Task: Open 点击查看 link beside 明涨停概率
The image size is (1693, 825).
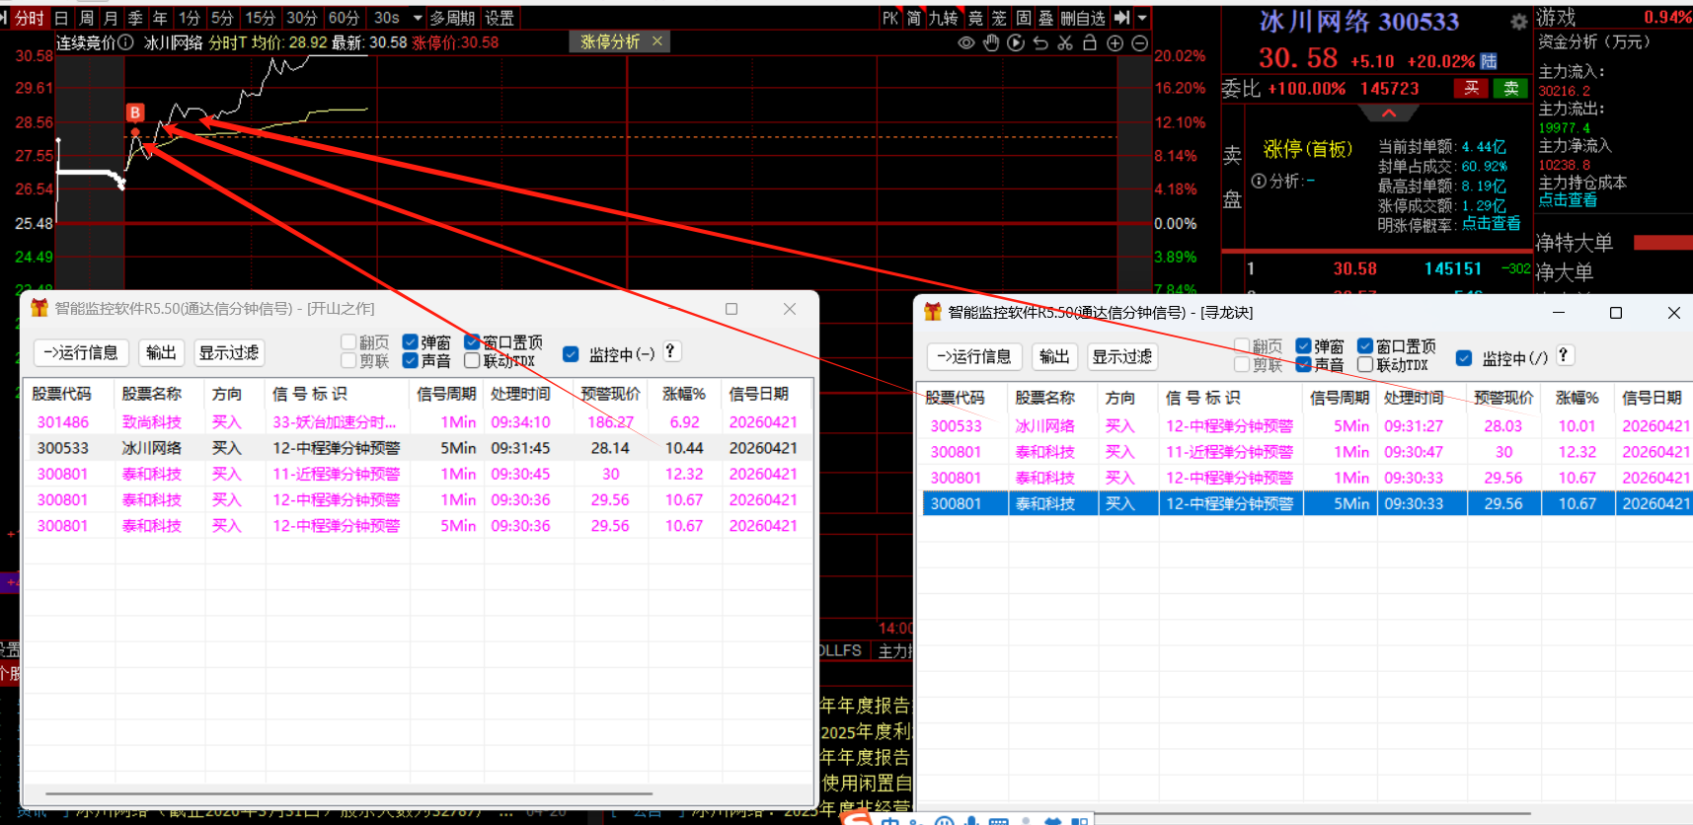Action: pos(1491,224)
